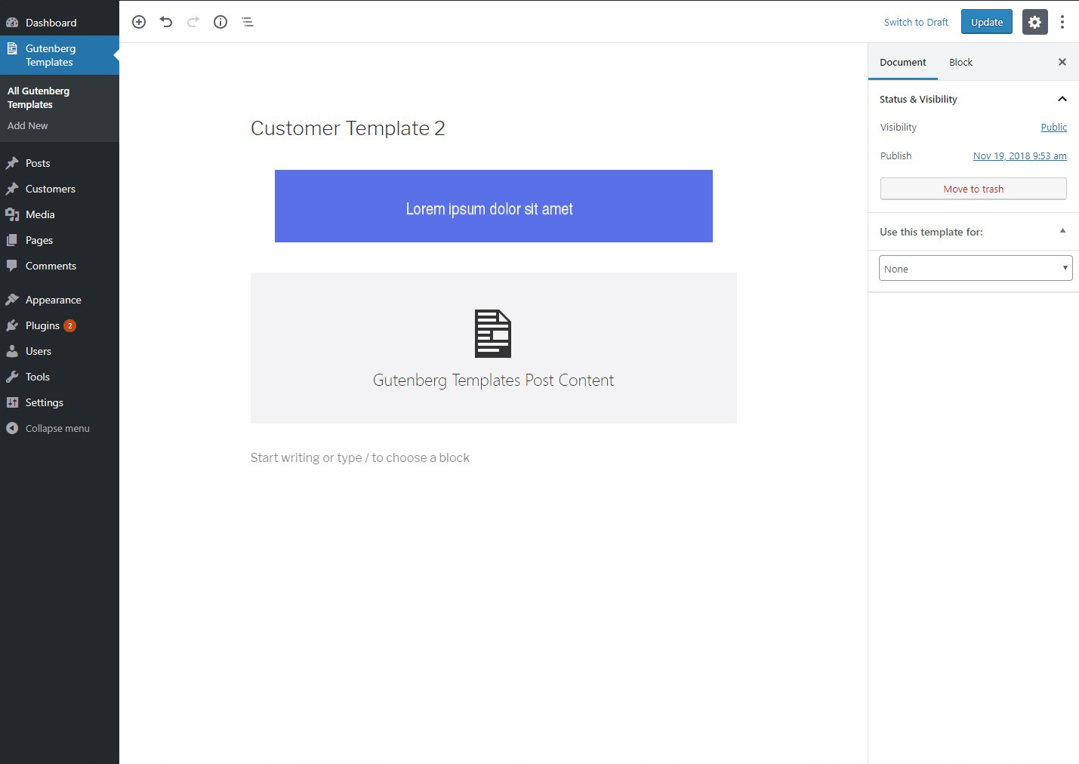Click the Gutenberg Templates page icon
Image resolution: width=1079 pixels, height=764 pixels.
tap(12, 48)
